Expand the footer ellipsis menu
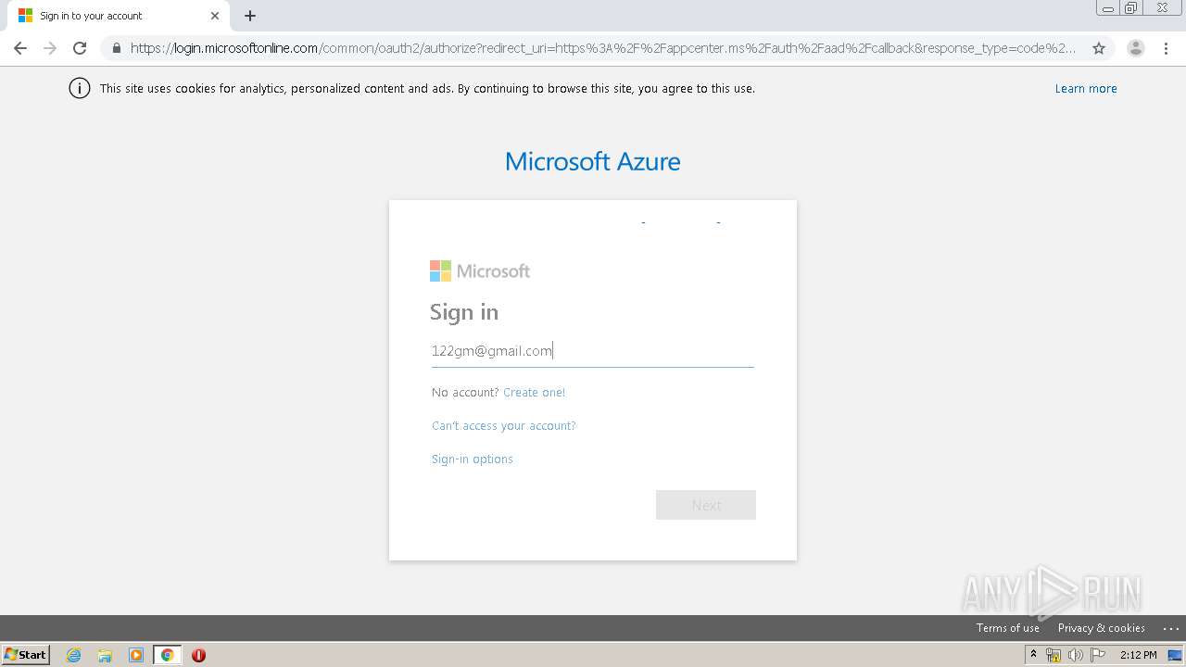 click(1170, 628)
